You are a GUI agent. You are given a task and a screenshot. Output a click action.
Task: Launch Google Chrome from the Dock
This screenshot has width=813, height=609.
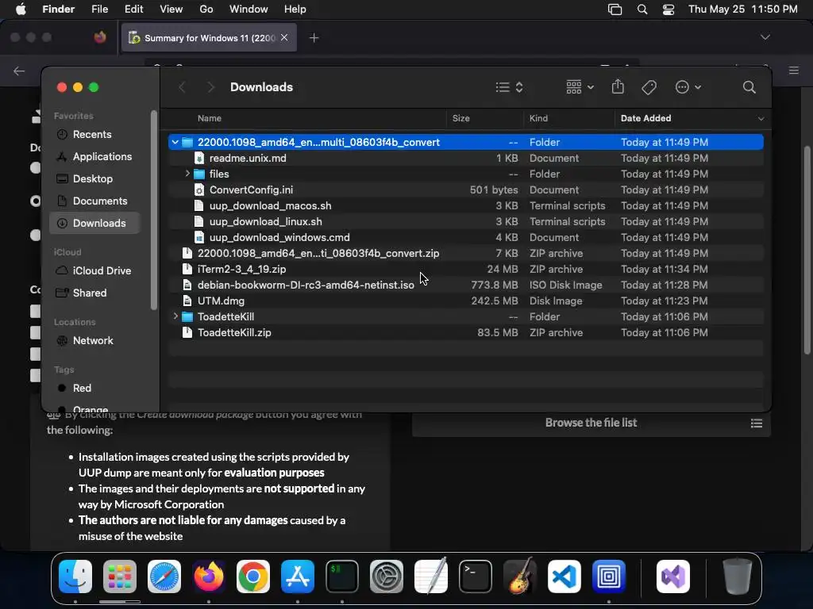[253, 576]
